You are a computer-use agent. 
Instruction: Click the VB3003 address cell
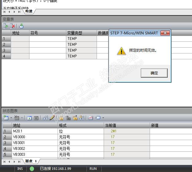point(35,154)
